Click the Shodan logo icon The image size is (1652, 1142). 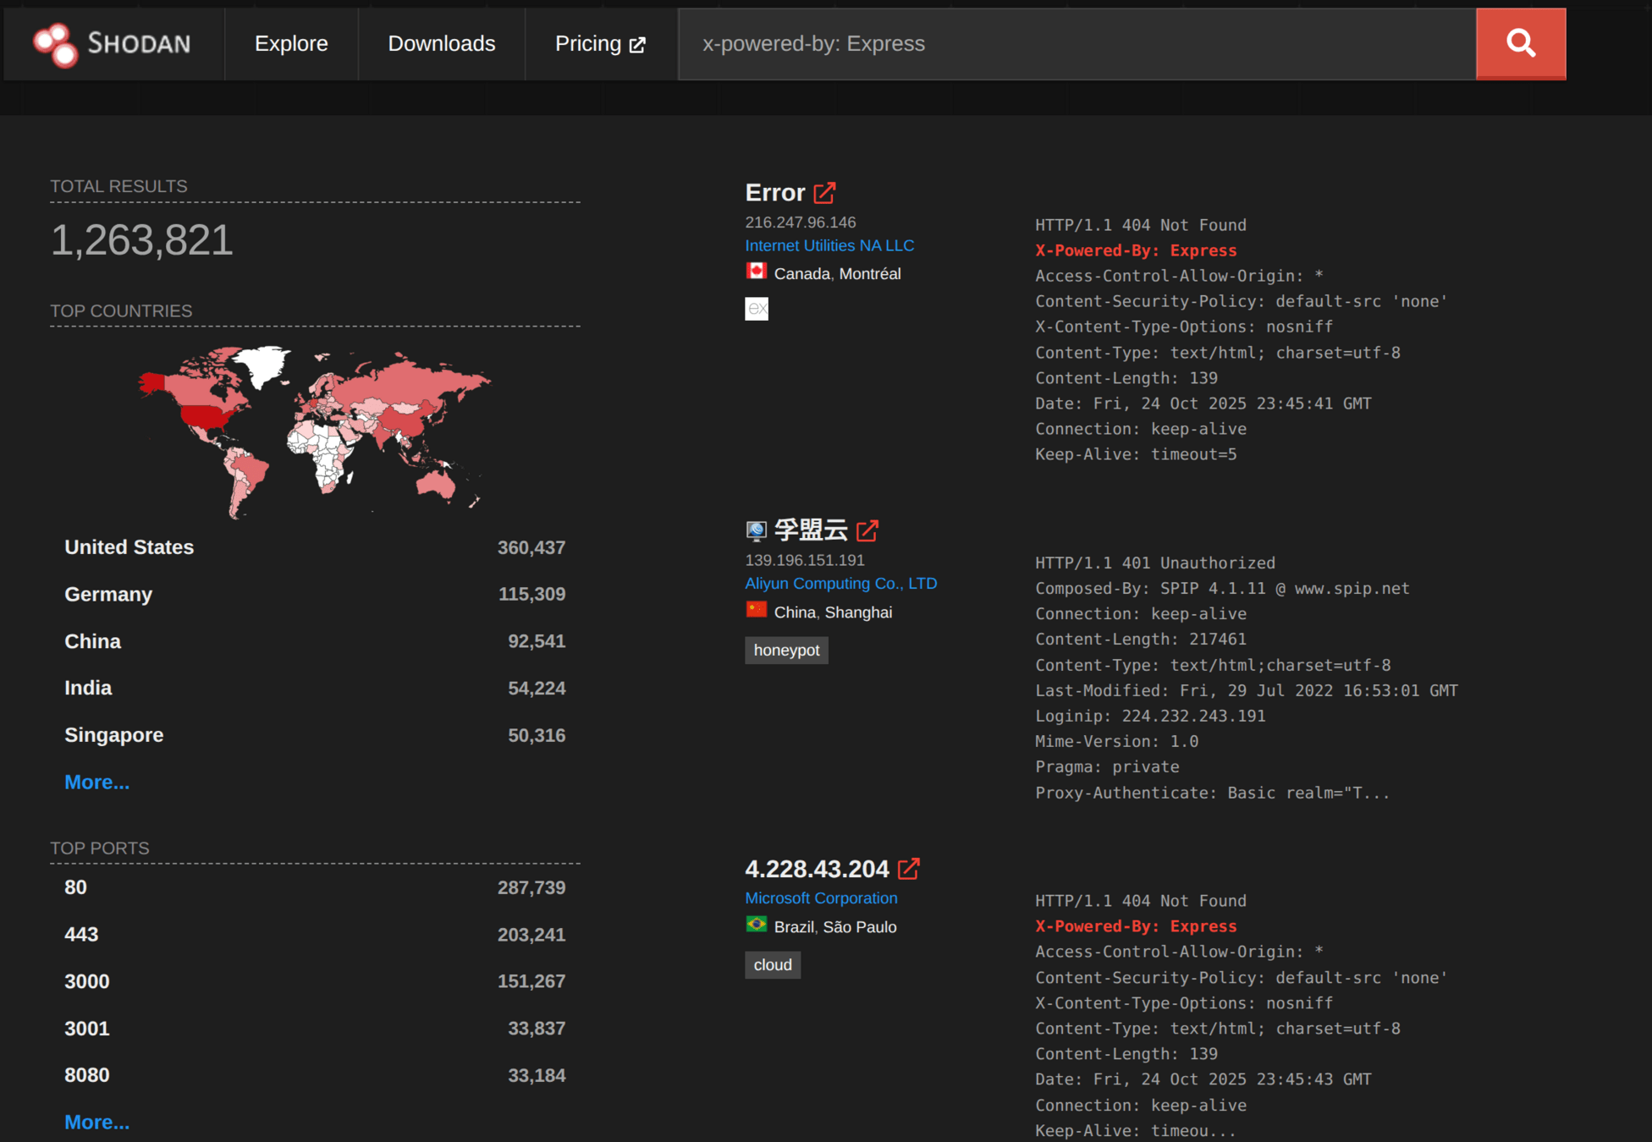point(56,44)
